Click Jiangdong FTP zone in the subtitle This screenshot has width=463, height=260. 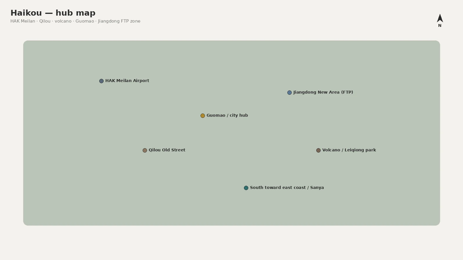click(119, 21)
